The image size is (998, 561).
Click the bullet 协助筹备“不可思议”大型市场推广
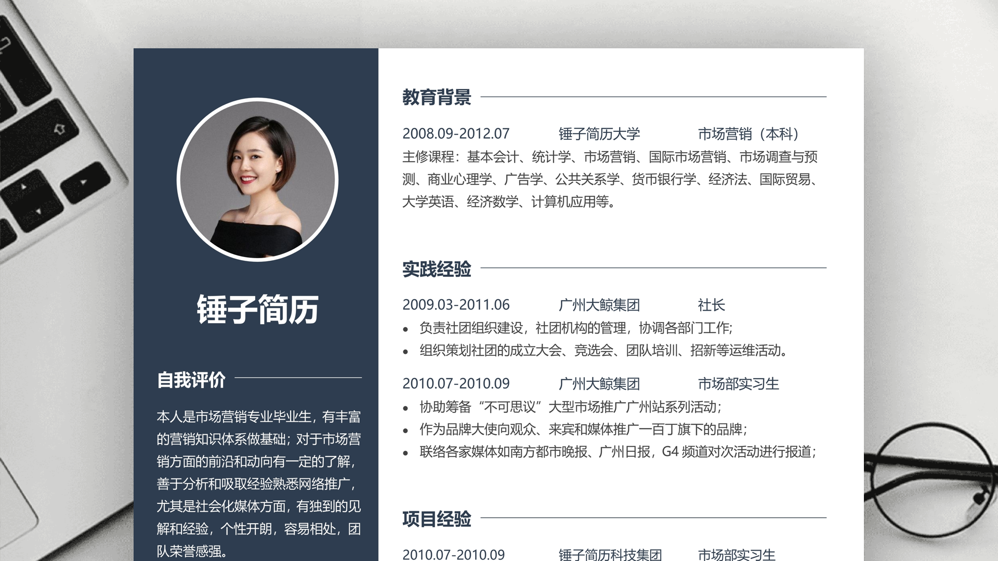571,407
